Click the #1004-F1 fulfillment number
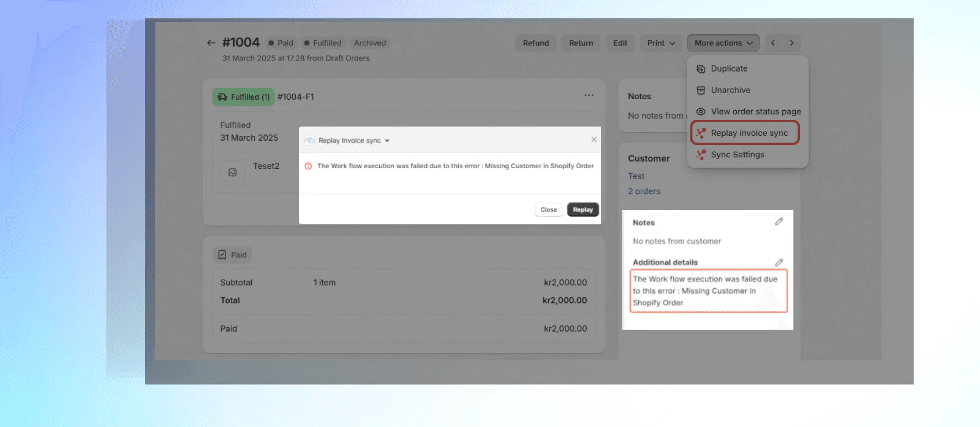980x427 pixels. 296,97
